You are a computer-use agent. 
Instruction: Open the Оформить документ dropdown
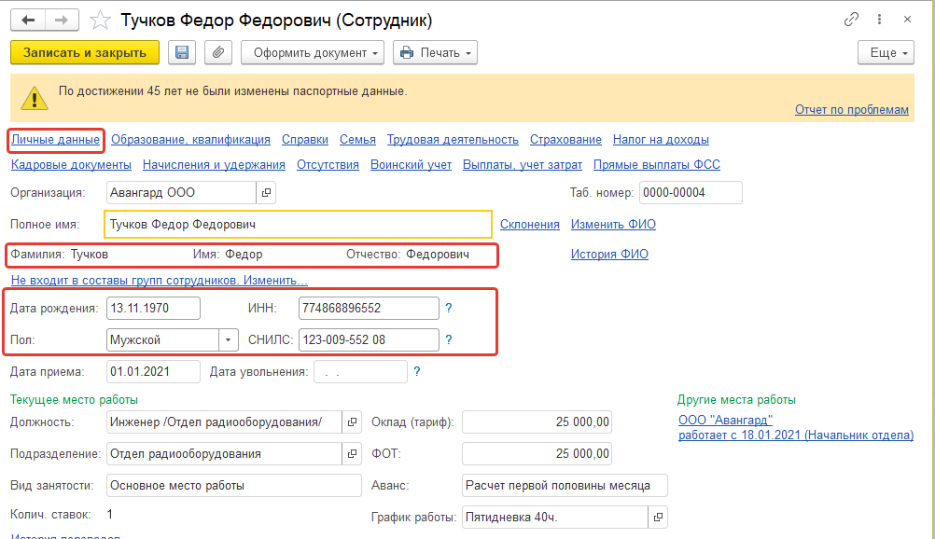(313, 53)
